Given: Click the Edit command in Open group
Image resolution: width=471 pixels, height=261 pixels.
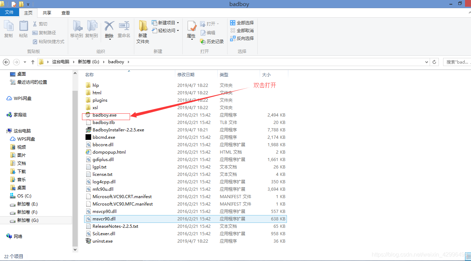Looking at the screenshot, I should click(208, 32).
